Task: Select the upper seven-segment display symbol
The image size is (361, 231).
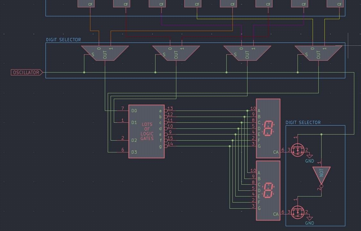Action: (x=268, y=128)
